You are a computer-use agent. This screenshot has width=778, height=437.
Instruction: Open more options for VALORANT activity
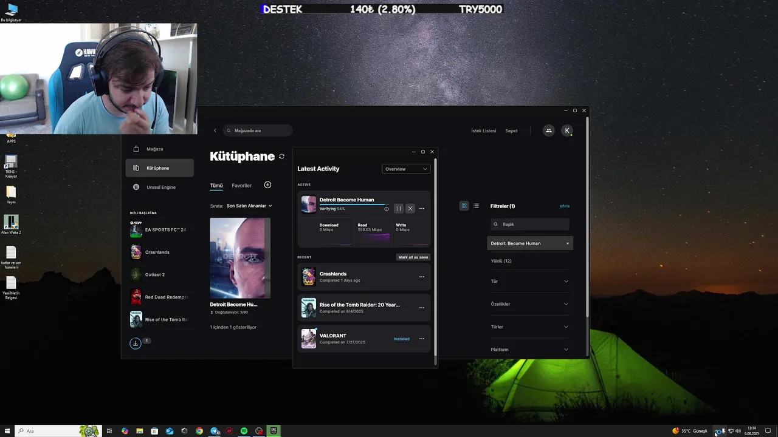coord(422,339)
